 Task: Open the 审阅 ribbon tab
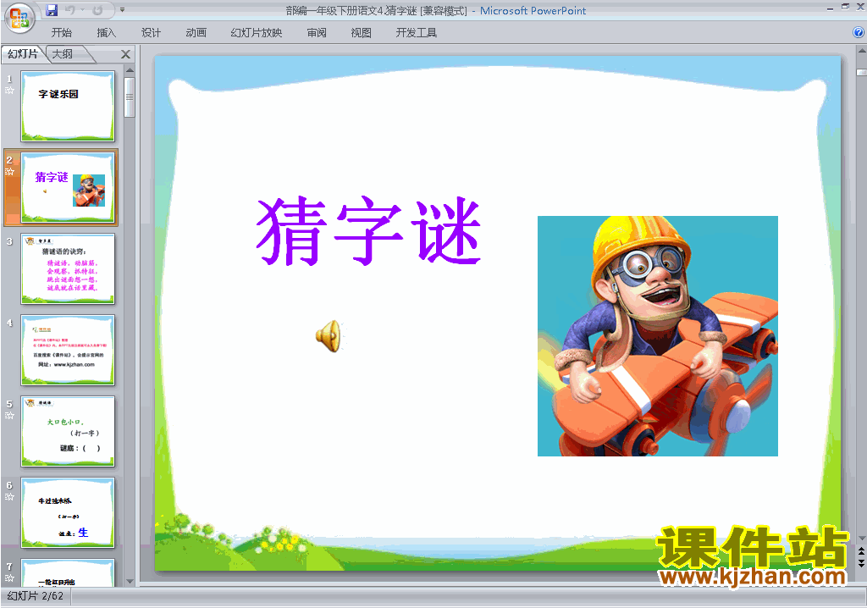[x=317, y=33]
